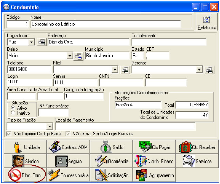
Task: Click lookup icon next to Filial
Action: click(x=125, y=70)
